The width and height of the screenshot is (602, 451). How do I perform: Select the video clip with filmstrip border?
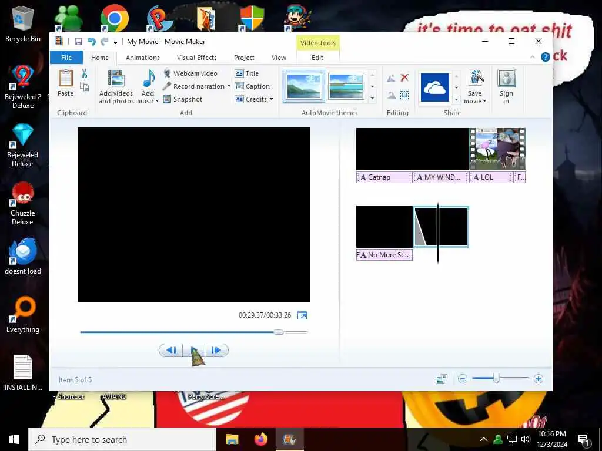pyautogui.click(x=497, y=149)
